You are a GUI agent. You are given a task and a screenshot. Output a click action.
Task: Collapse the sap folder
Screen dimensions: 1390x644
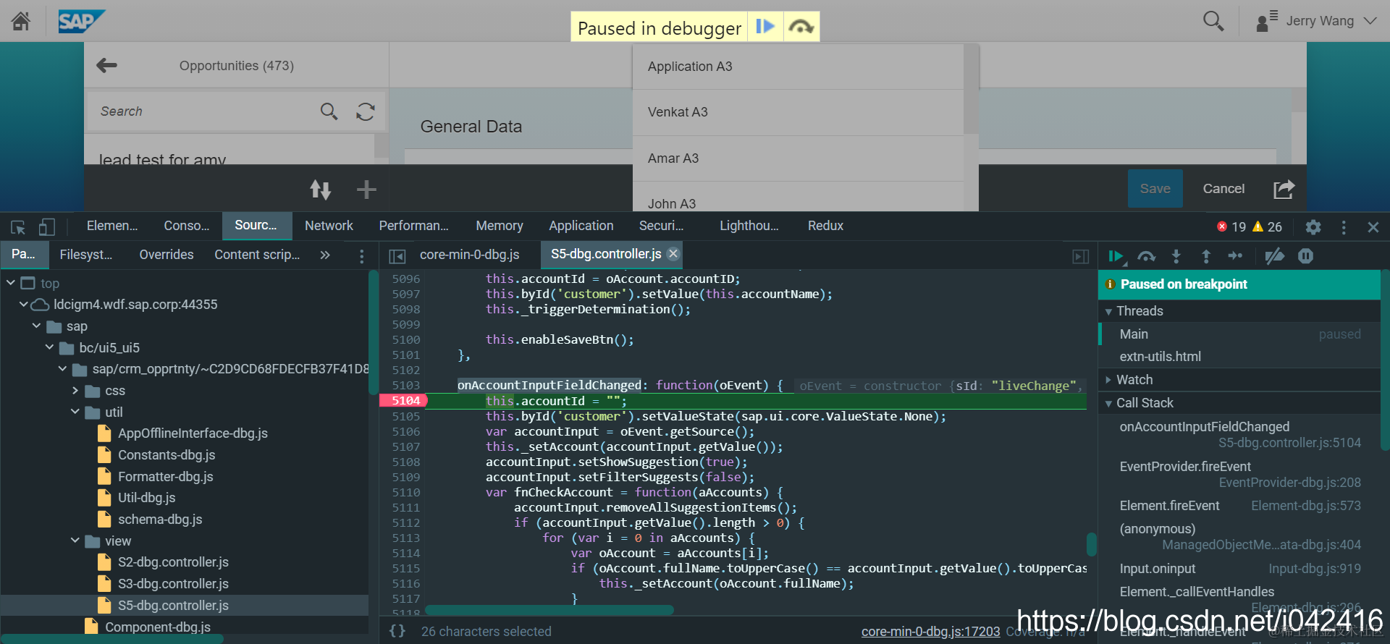tap(37, 326)
